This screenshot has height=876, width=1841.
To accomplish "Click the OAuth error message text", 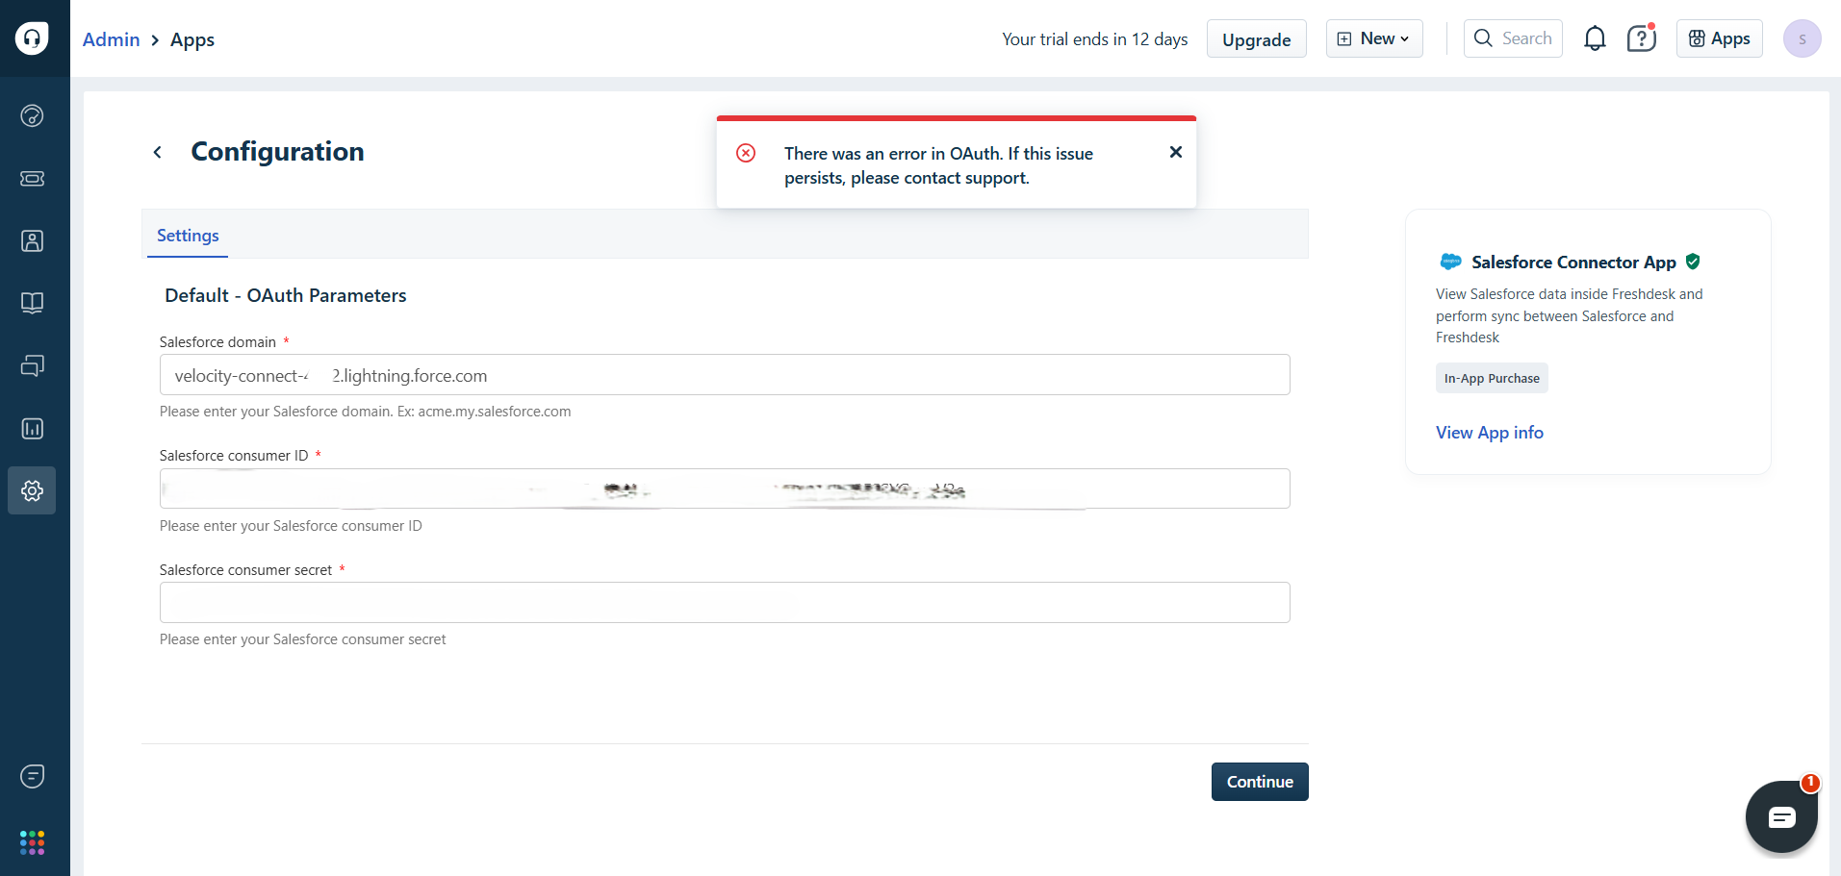I will click(x=938, y=165).
